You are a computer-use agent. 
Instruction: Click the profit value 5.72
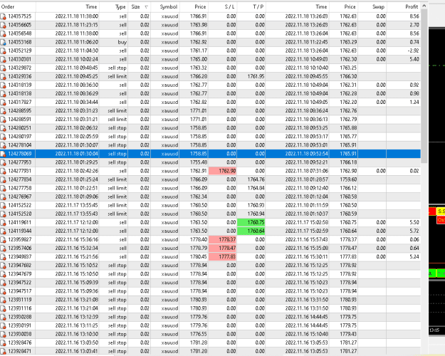pyautogui.click(x=414, y=231)
